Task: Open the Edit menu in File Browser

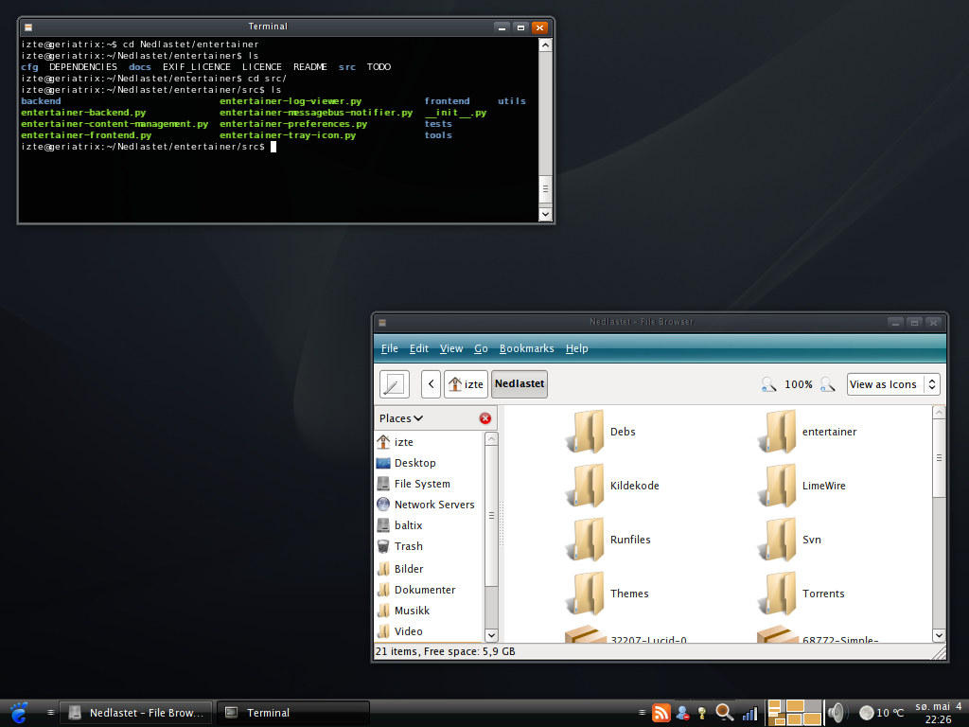Action: tap(418, 348)
